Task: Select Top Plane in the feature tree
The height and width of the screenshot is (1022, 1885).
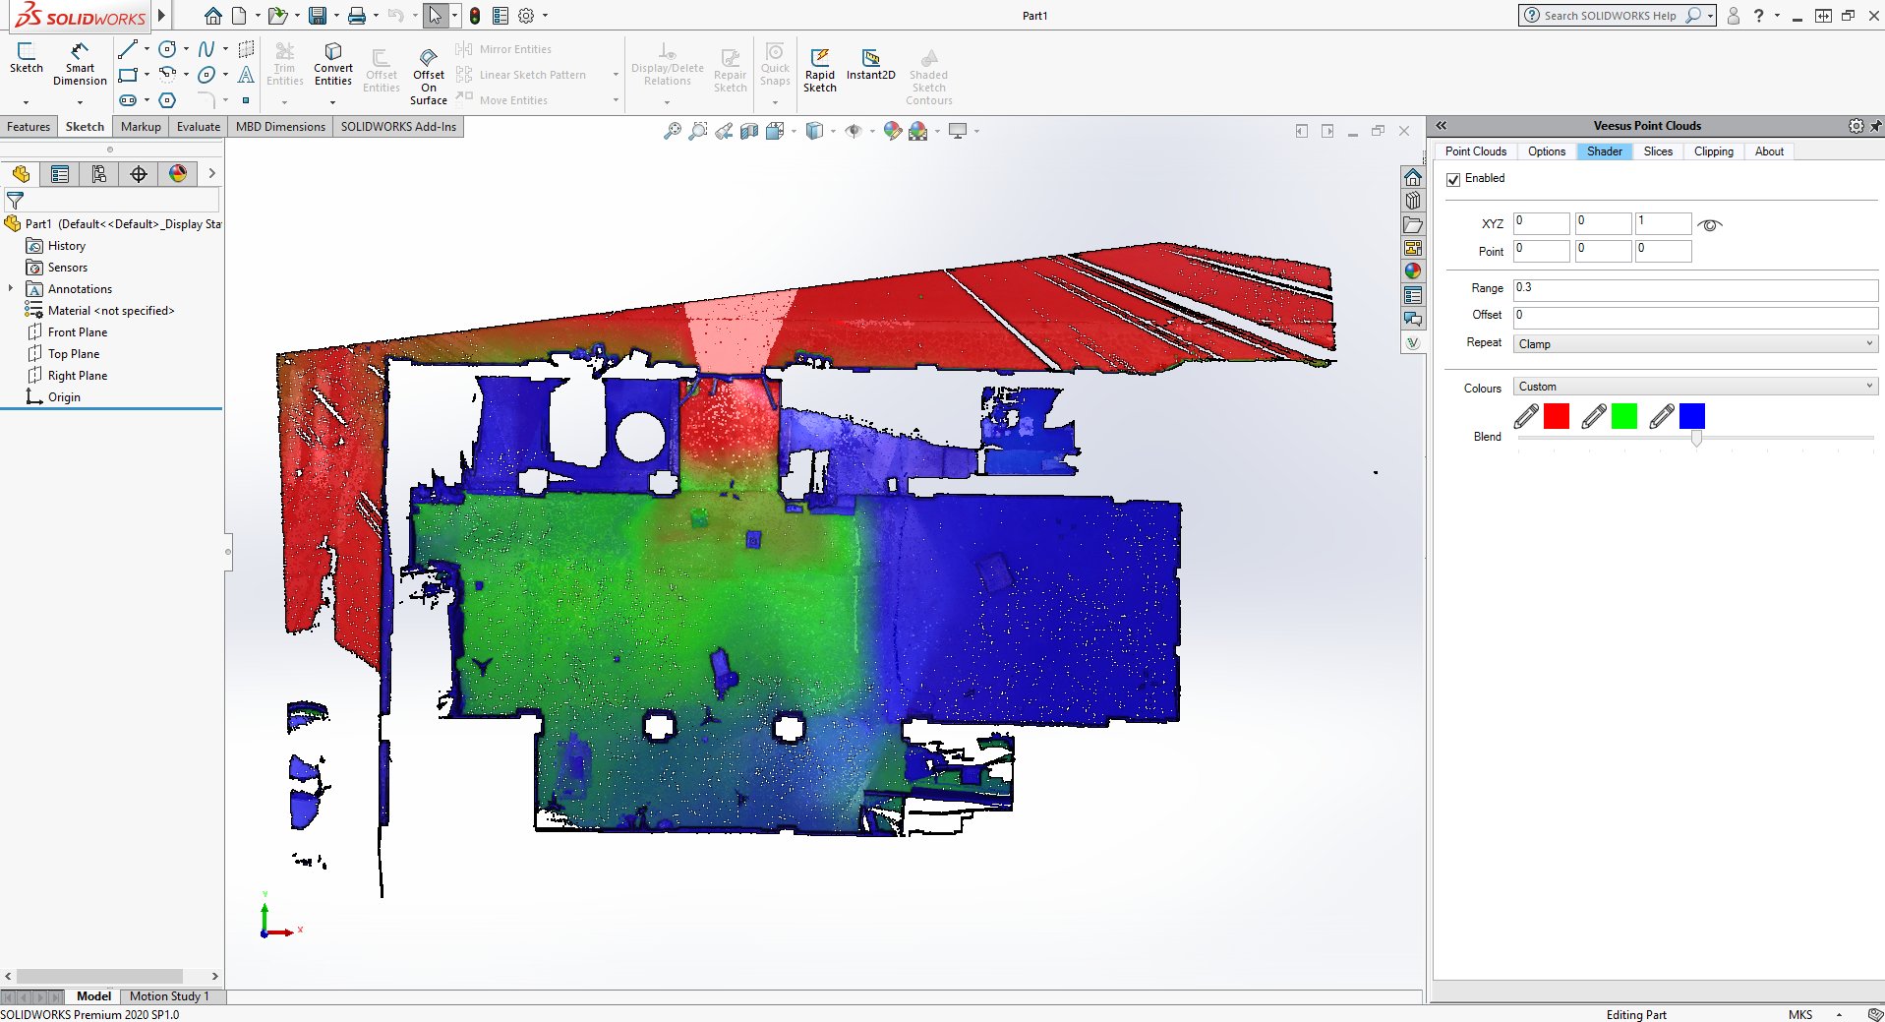Action: pyautogui.click(x=73, y=353)
